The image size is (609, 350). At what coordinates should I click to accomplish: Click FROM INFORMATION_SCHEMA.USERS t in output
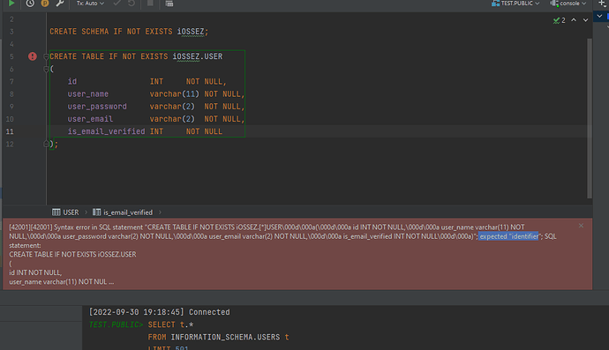pyautogui.click(x=218, y=337)
